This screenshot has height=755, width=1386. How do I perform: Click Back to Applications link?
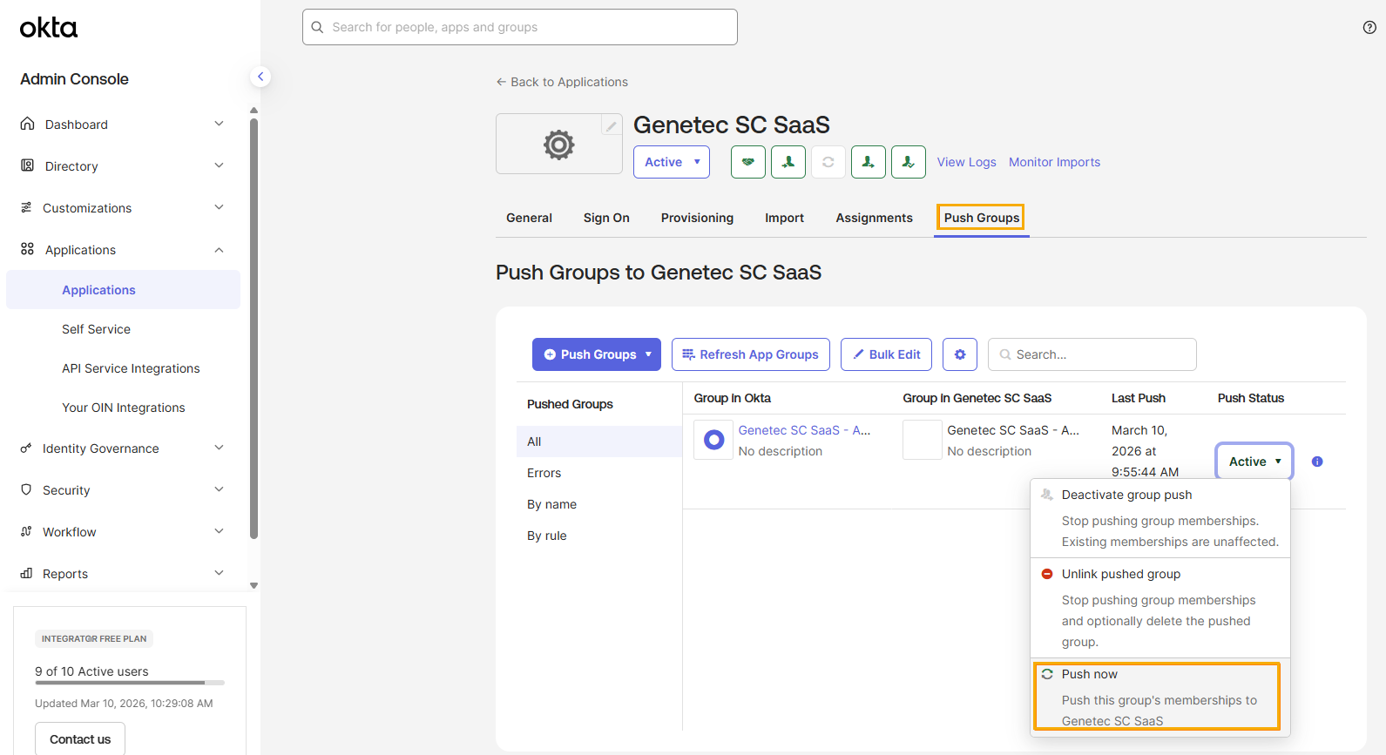(x=562, y=82)
